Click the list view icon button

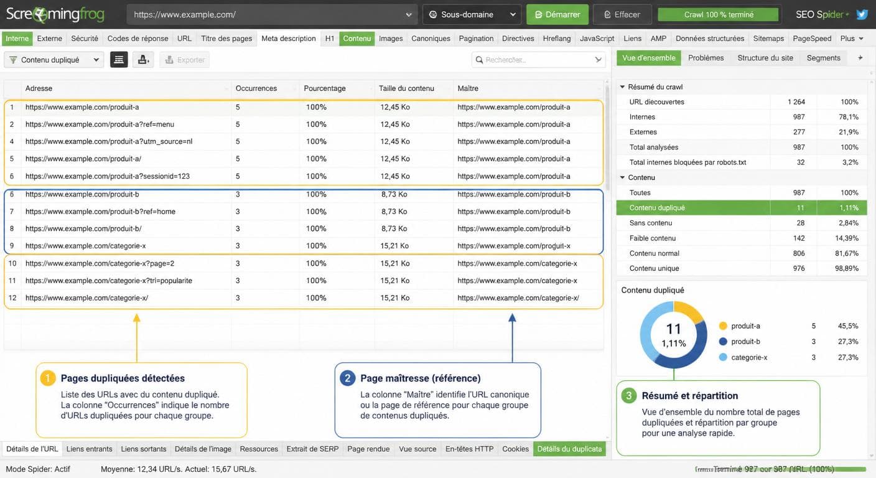coord(119,60)
